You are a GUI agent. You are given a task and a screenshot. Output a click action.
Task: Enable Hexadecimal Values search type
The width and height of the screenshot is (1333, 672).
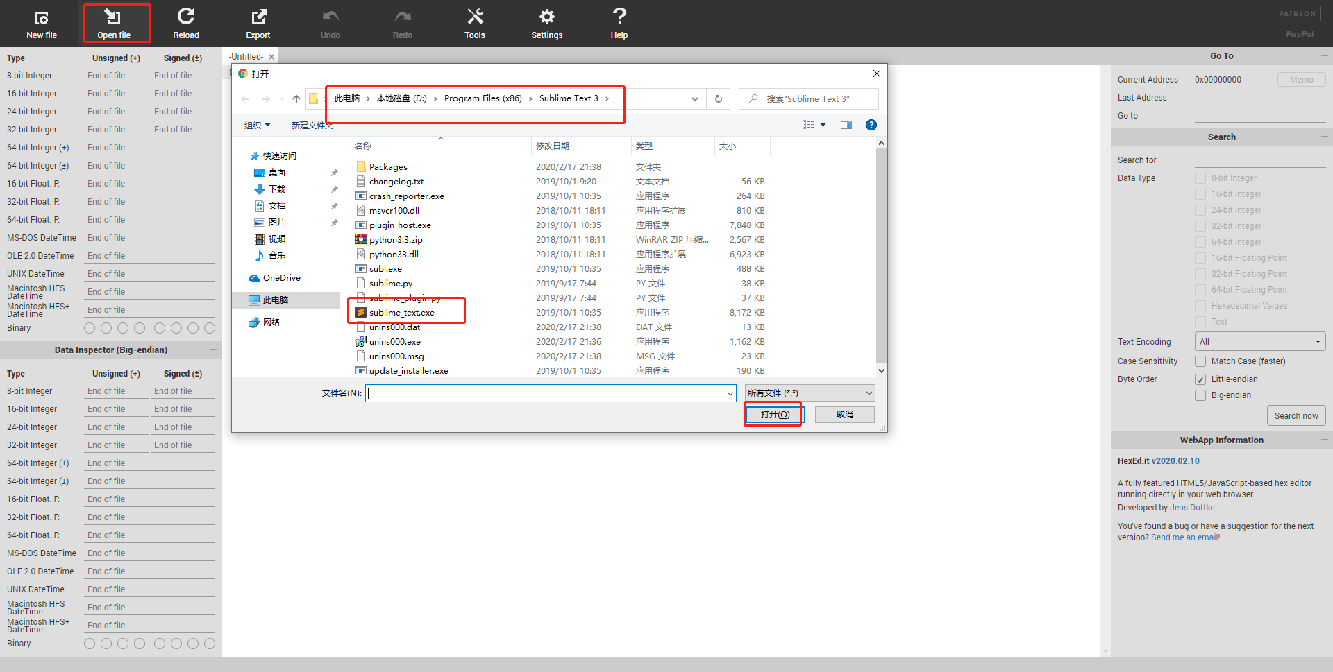tap(1200, 306)
